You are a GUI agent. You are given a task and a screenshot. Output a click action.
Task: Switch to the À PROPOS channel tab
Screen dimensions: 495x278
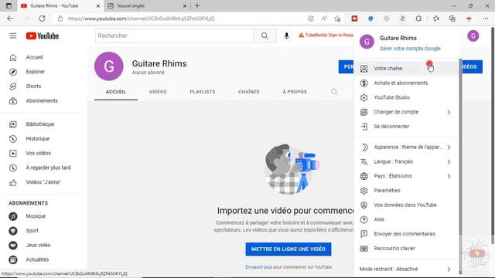[295, 92]
